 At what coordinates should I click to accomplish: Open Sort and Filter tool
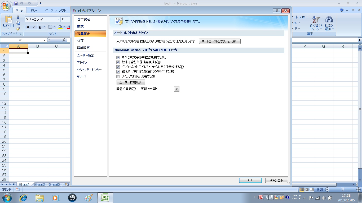point(316,23)
